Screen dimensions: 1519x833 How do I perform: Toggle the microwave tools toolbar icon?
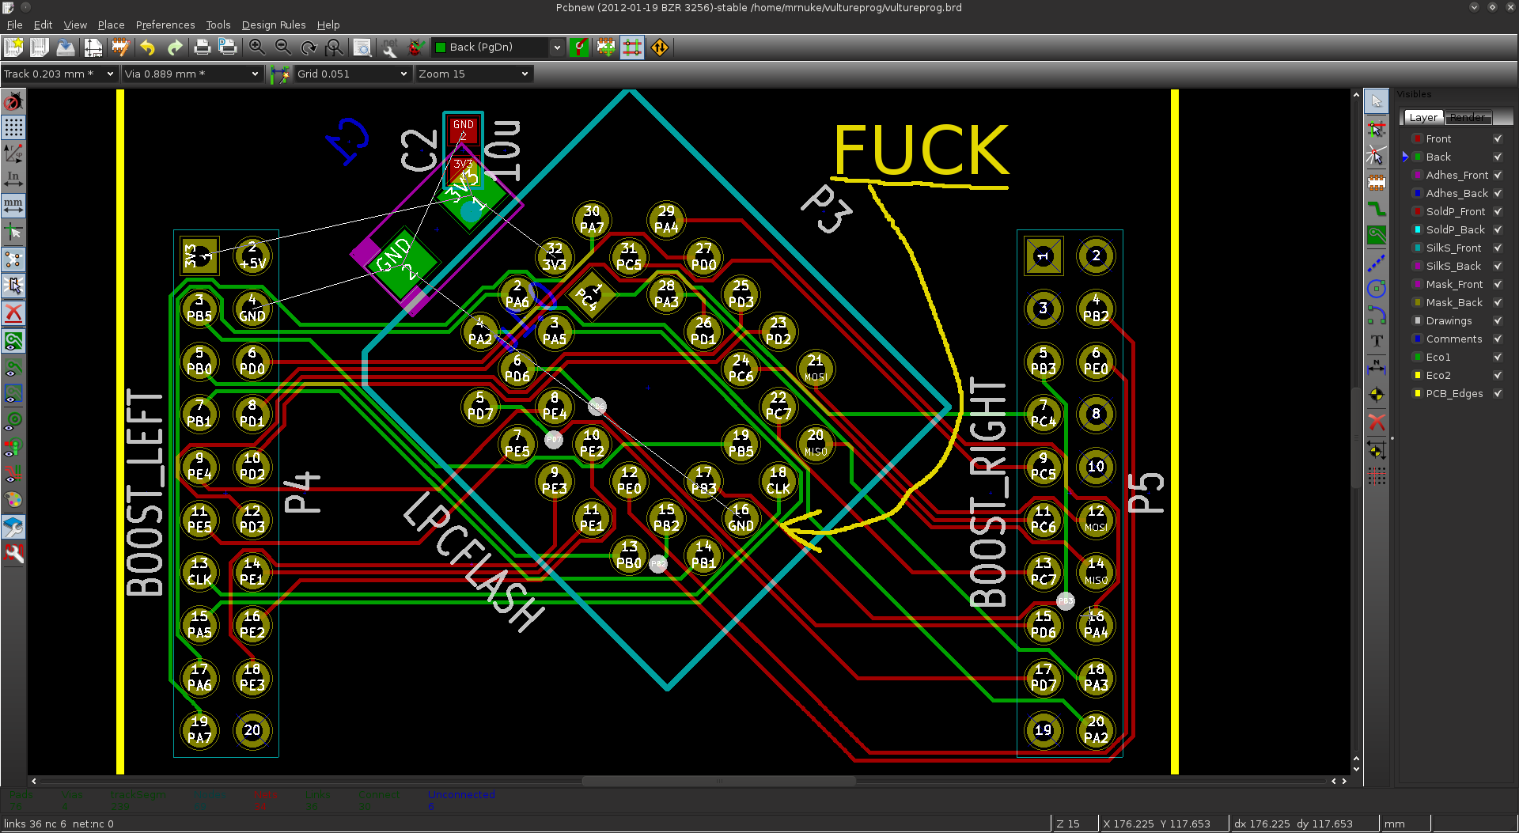(x=13, y=553)
